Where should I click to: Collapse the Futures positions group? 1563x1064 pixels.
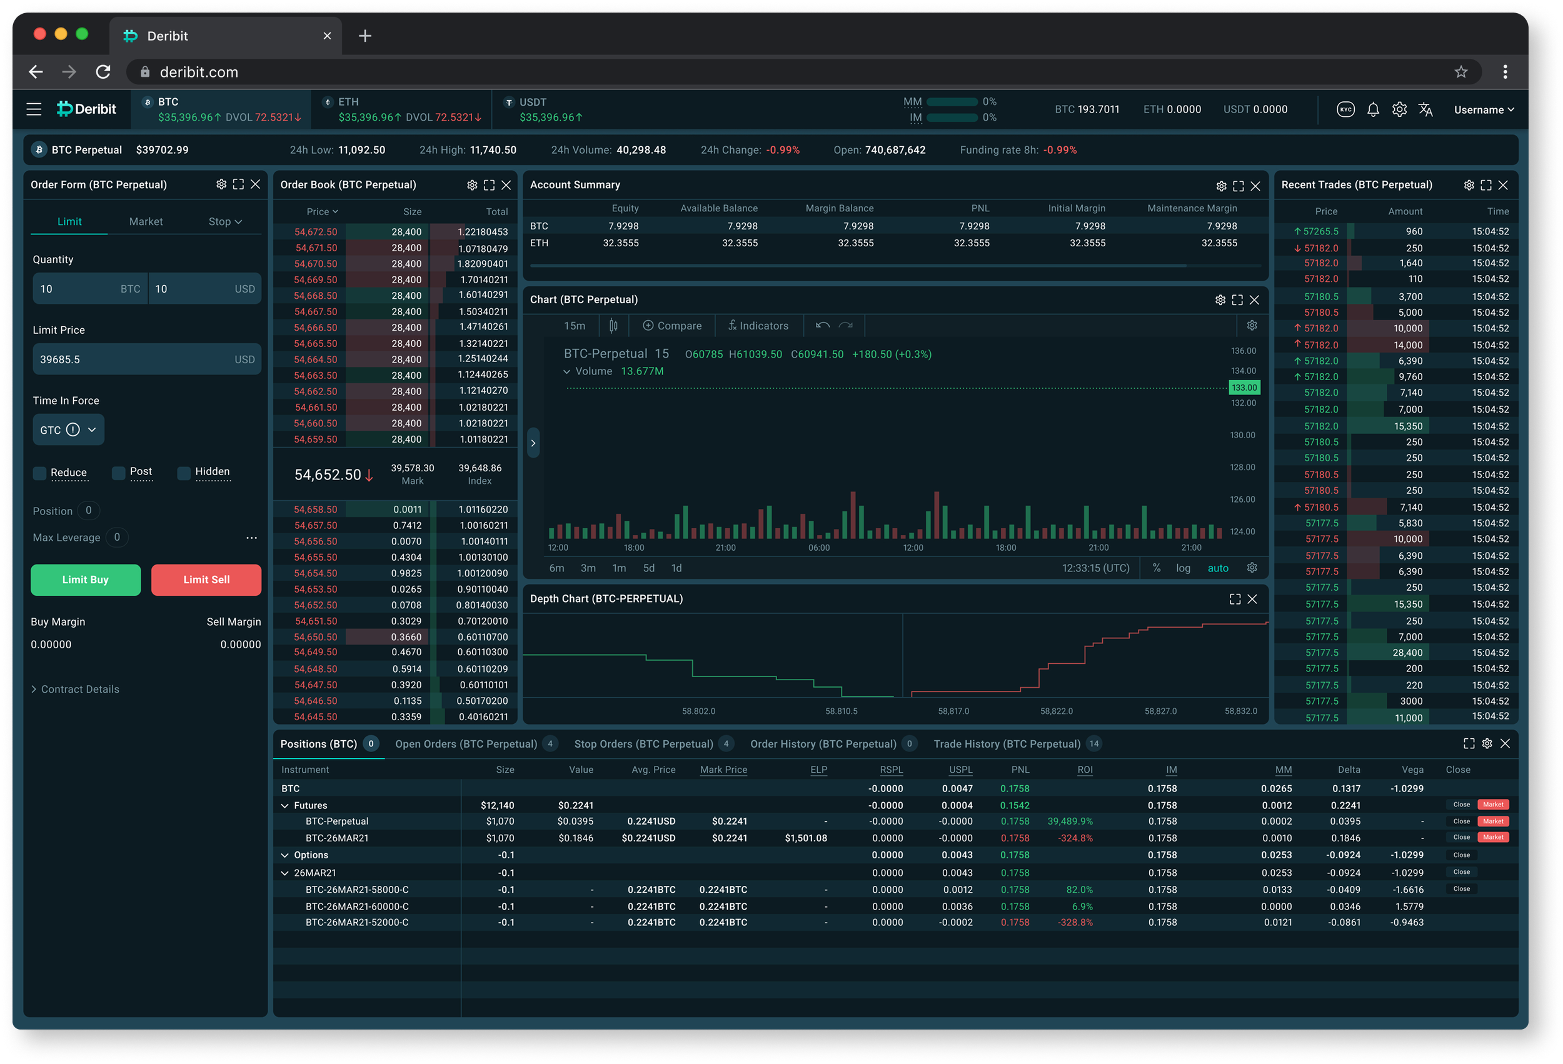[284, 805]
